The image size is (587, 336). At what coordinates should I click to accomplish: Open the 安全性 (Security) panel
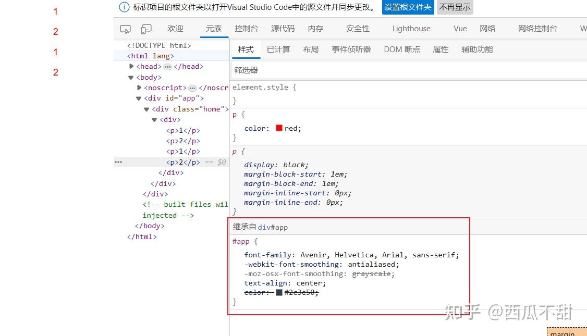point(357,29)
